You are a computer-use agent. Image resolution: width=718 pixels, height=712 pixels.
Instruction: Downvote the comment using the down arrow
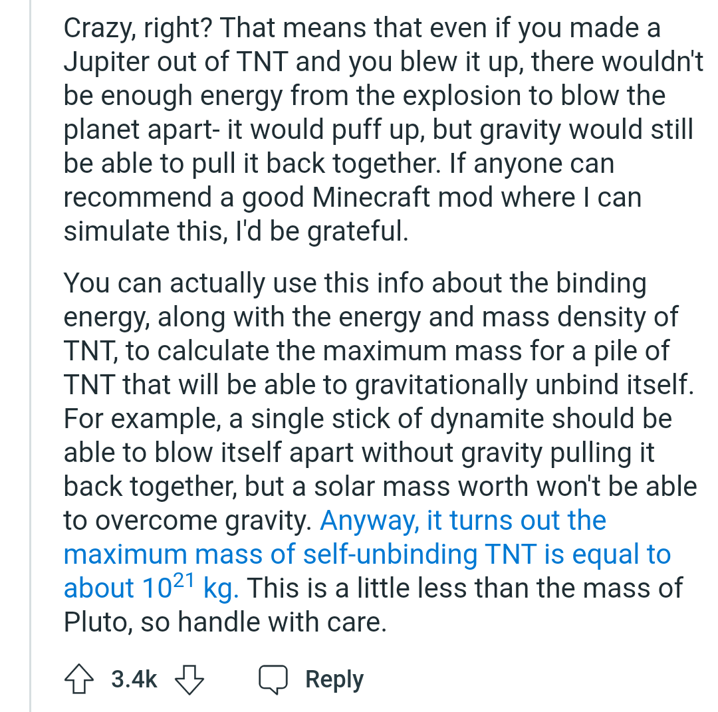[189, 679]
